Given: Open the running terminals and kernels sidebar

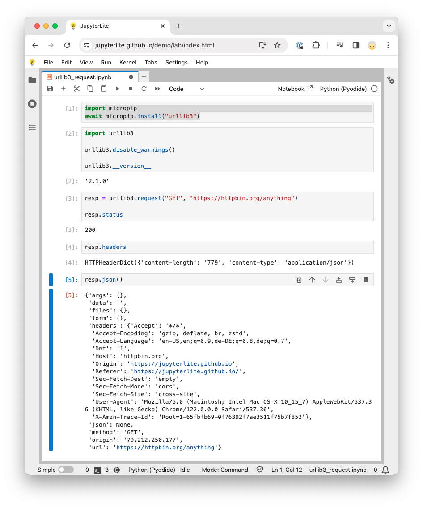Looking at the screenshot, I should (x=32, y=104).
